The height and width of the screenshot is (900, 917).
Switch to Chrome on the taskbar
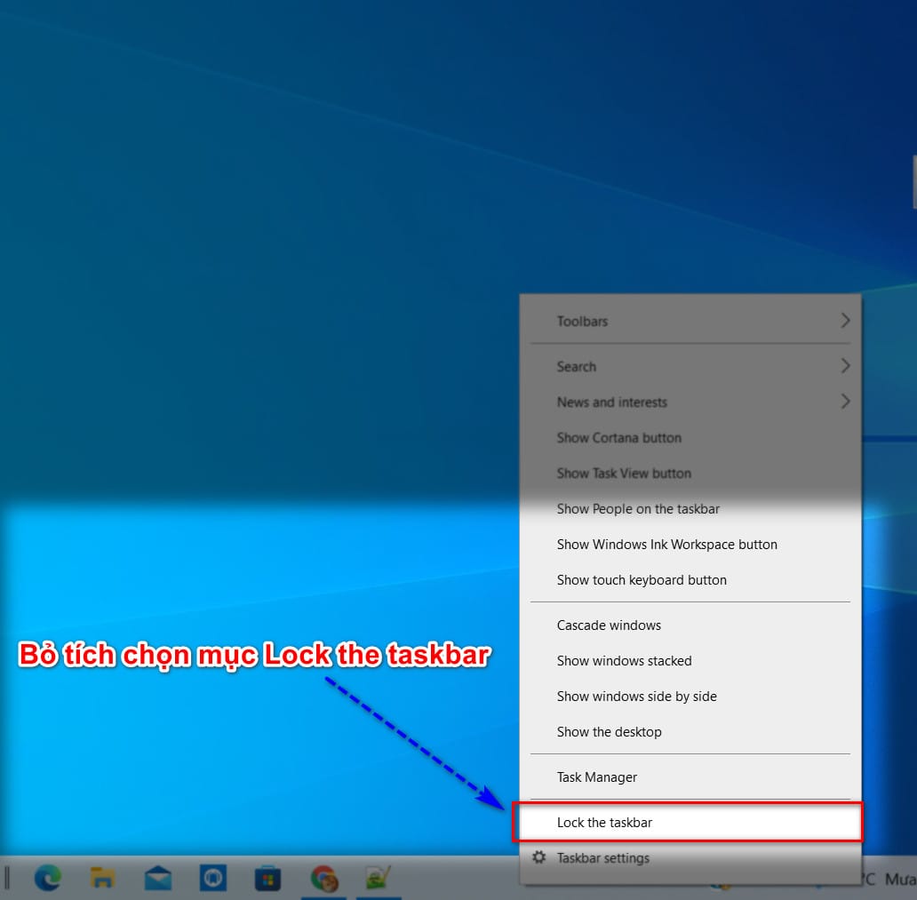324,879
